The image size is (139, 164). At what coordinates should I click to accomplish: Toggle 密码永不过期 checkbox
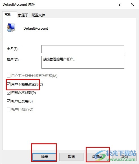coord(8,93)
